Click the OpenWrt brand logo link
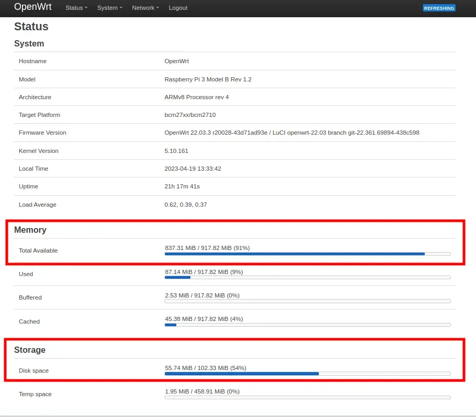 33,7
